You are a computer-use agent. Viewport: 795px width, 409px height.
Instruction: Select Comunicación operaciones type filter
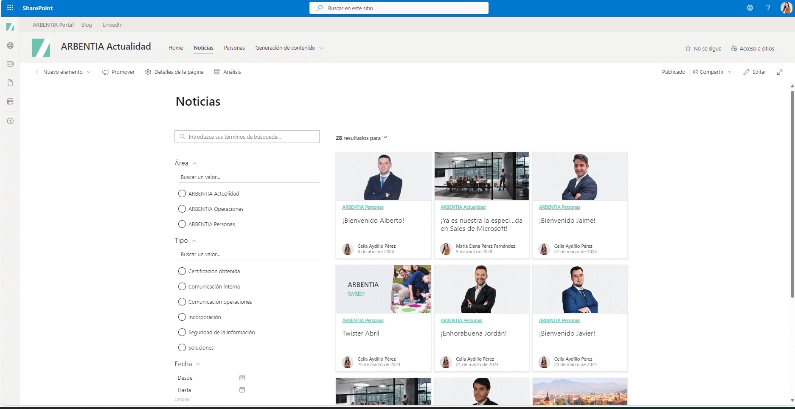tap(182, 302)
